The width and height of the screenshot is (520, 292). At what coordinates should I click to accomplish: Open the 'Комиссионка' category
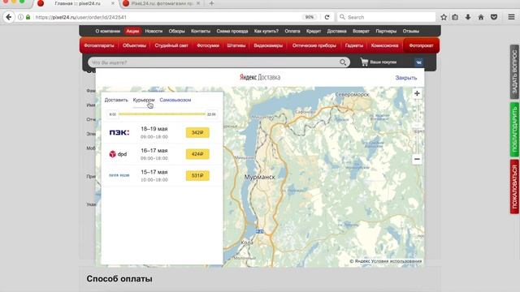coord(384,45)
